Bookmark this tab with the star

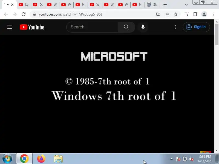[176, 14]
